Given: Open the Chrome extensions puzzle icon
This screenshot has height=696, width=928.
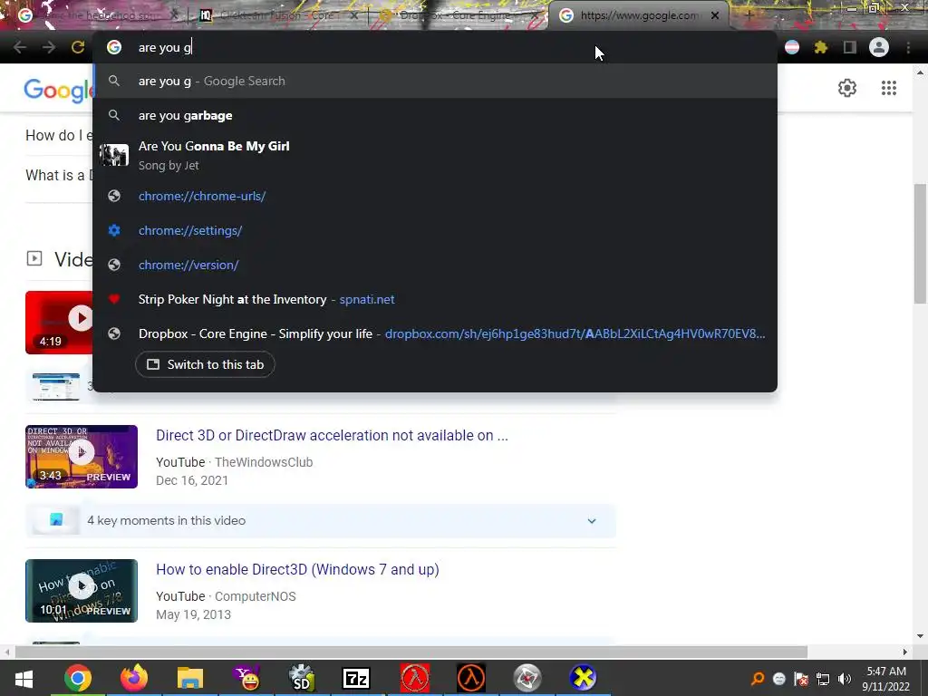Looking at the screenshot, I should tap(821, 47).
